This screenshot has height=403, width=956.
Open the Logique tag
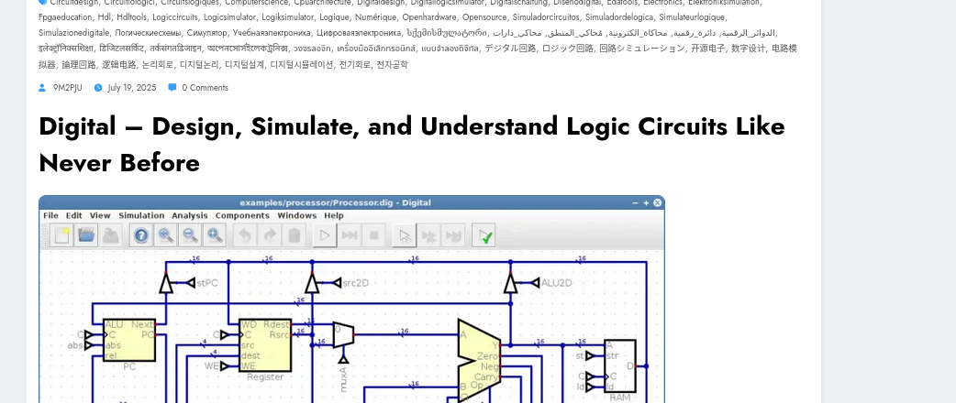(334, 17)
